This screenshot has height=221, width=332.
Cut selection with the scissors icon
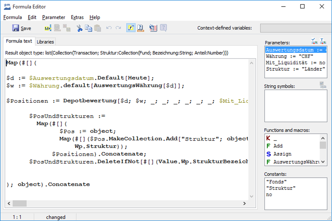click(80, 28)
